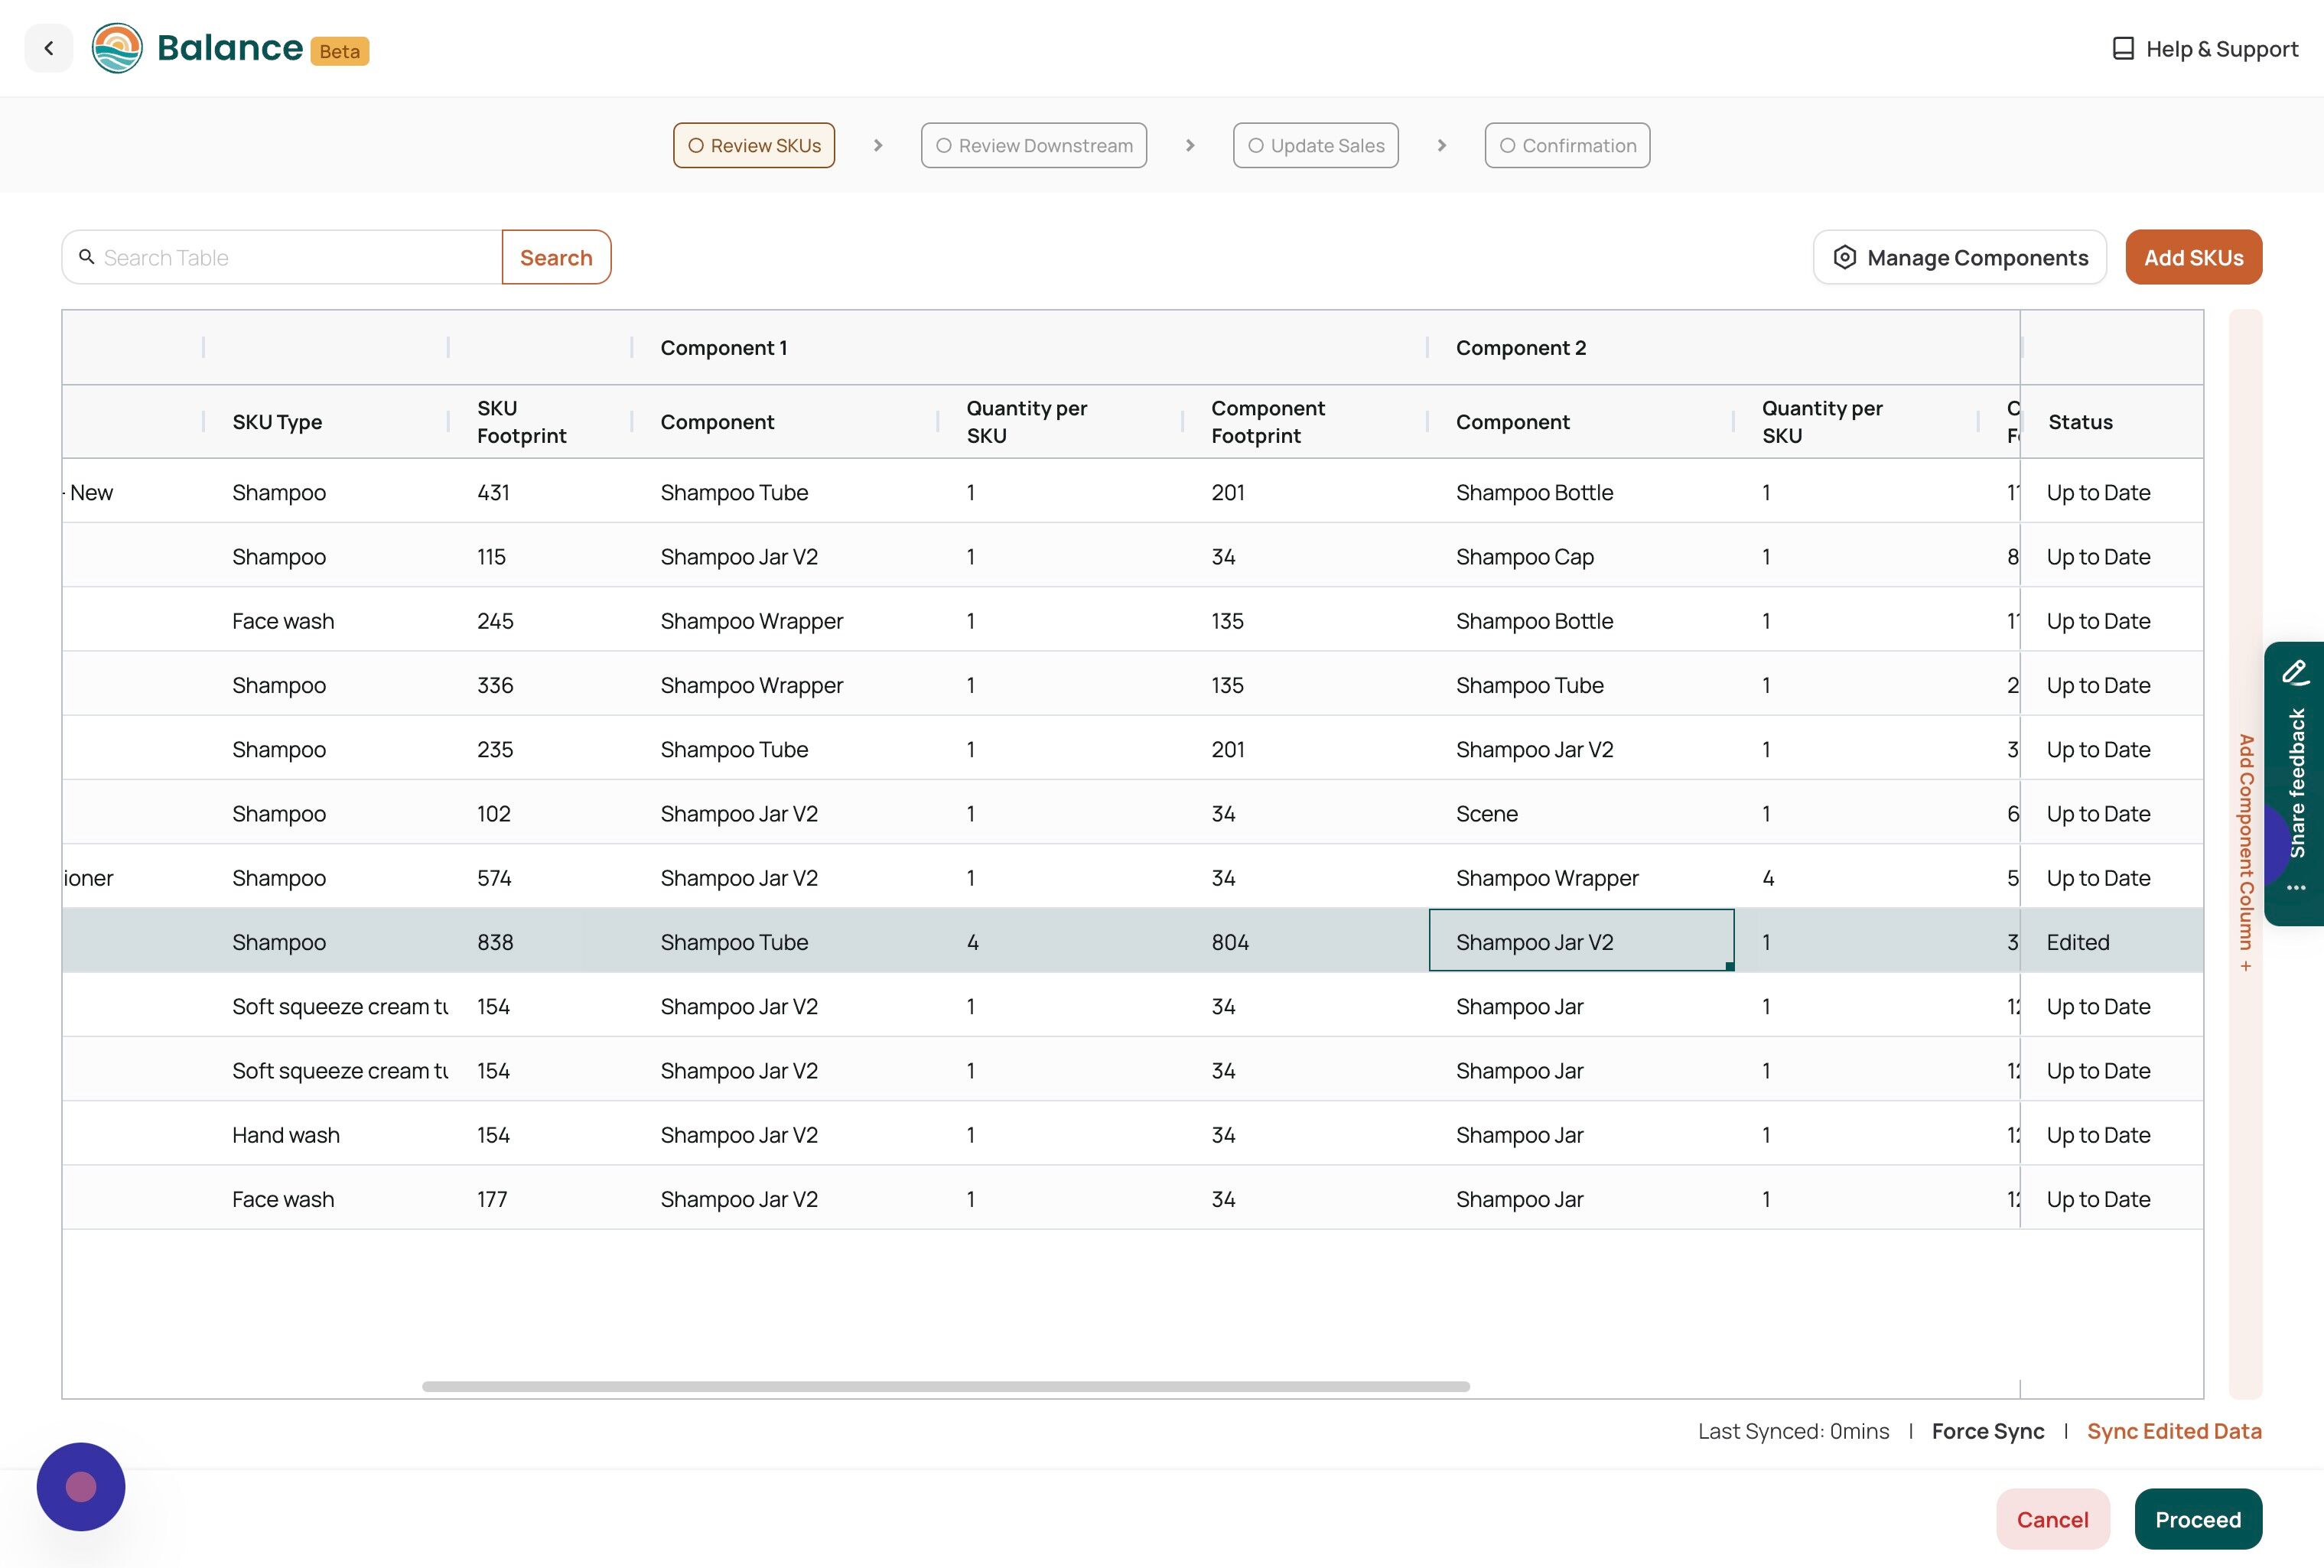The width and height of the screenshot is (2324, 1568).
Task: Focus the Search Table input field
Action: click(x=282, y=257)
